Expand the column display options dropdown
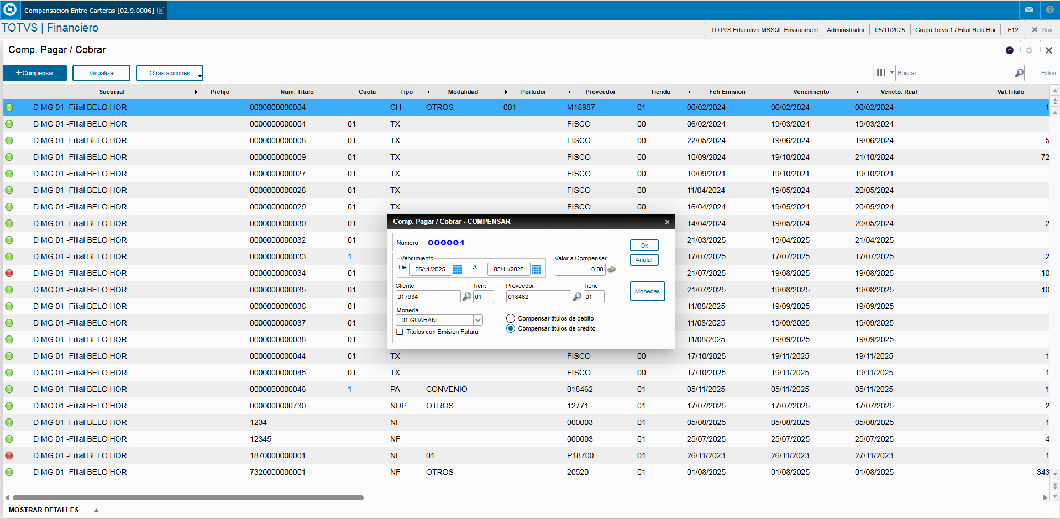This screenshot has height=519, width=1060. 884,72
